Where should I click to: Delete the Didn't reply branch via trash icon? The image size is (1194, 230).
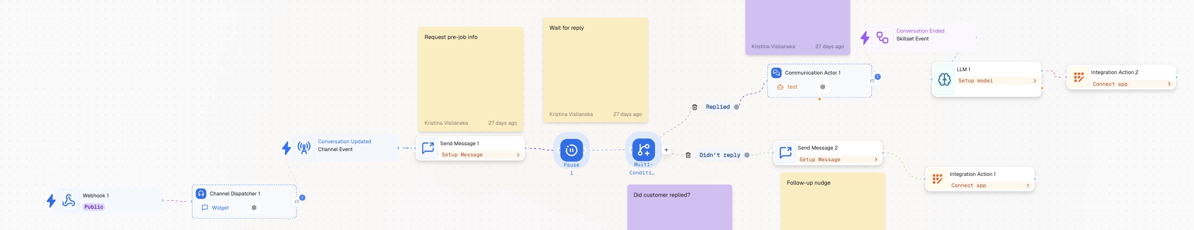coord(688,155)
